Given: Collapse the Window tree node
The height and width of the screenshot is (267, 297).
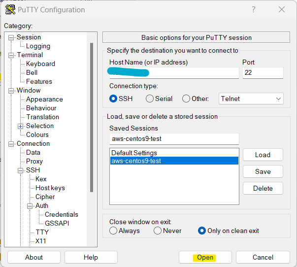Looking at the screenshot, I should (x=11, y=91).
